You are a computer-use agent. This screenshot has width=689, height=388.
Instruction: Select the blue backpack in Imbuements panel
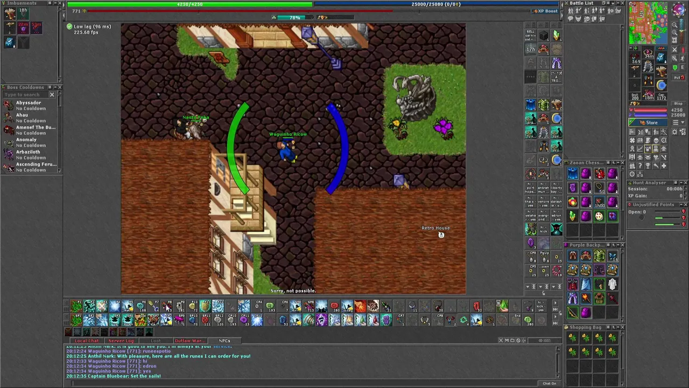(10, 42)
